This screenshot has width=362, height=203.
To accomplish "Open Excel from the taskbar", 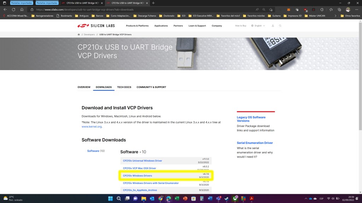I will [176, 198].
